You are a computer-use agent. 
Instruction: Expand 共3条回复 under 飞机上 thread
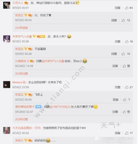click(x=21, y=119)
